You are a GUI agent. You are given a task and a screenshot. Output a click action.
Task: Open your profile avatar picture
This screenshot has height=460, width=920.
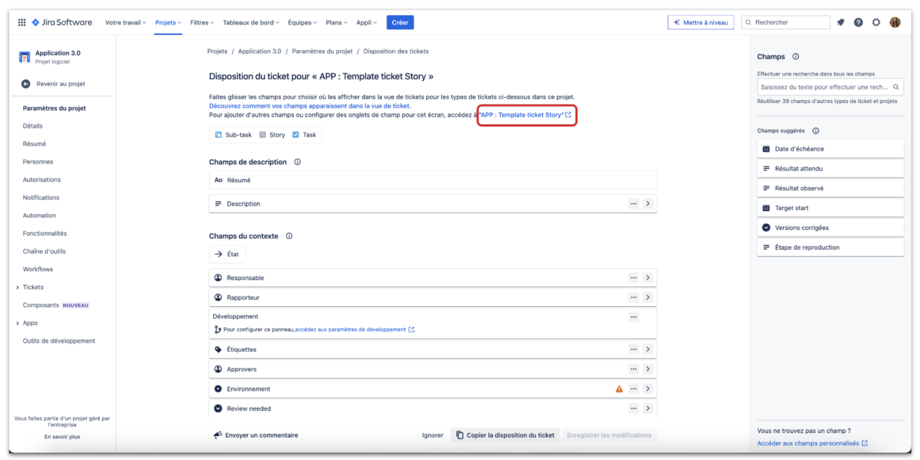895,22
